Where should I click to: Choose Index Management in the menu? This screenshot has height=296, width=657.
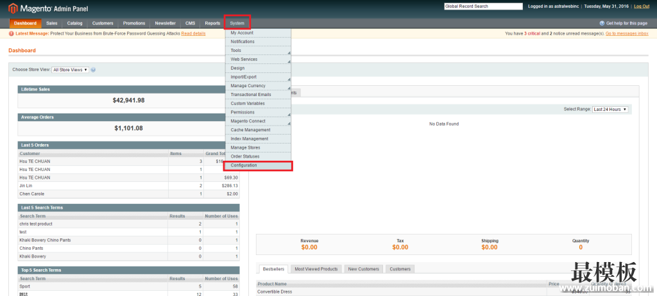point(259,139)
